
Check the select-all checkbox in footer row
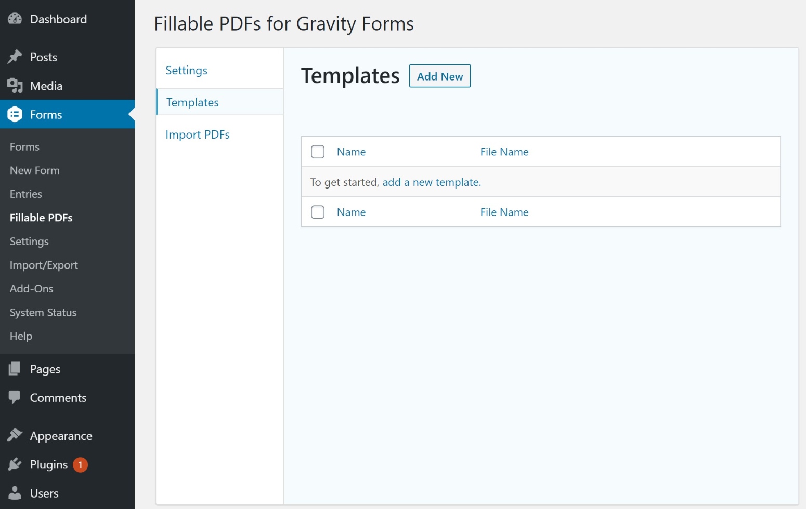coord(317,212)
